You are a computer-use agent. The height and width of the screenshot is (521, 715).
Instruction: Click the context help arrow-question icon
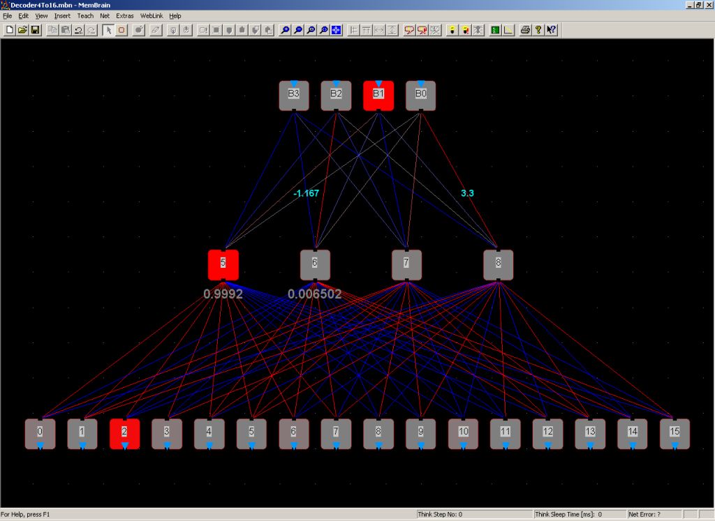coord(552,30)
